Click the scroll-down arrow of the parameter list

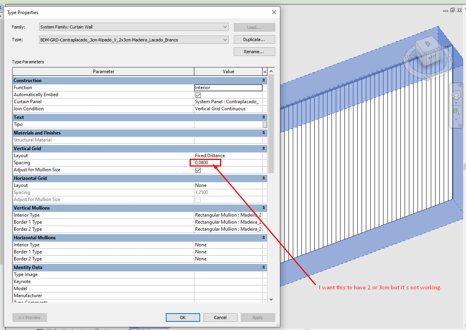(271, 299)
